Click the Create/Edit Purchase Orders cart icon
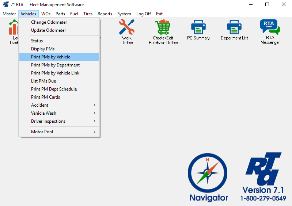292x206 pixels. tap(163, 27)
